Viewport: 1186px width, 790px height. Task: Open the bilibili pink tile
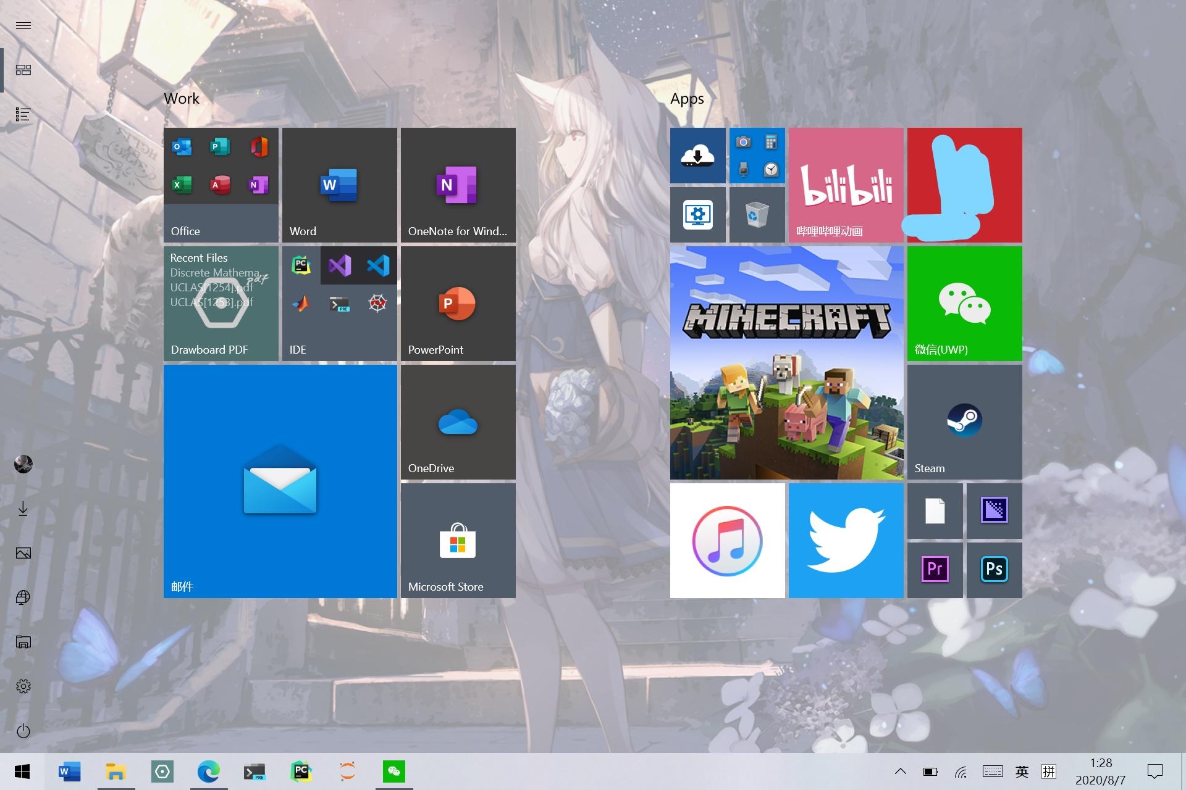[x=846, y=185]
